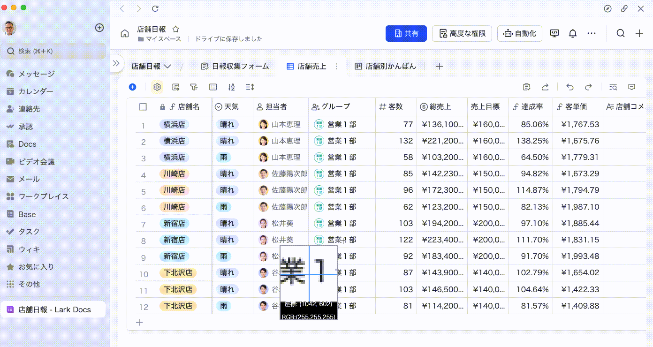
Task: Open the notifications bell
Action: 573,33
